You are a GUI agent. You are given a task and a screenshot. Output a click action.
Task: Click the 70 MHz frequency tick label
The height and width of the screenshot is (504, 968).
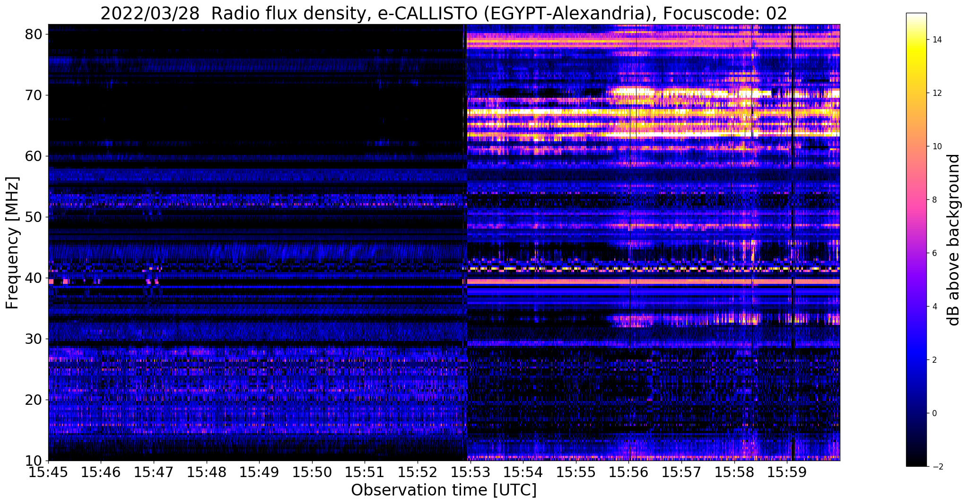pyautogui.click(x=35, y=95)
